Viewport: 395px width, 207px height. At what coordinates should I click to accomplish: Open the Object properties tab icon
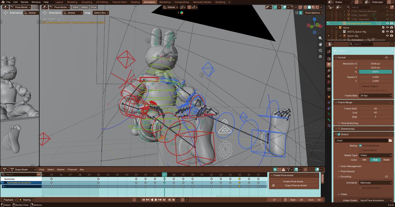pyautogui.click(x=329, y=97)
